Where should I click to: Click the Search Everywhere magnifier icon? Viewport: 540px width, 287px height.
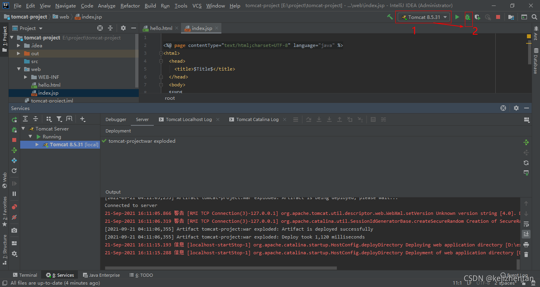(534, 17)
